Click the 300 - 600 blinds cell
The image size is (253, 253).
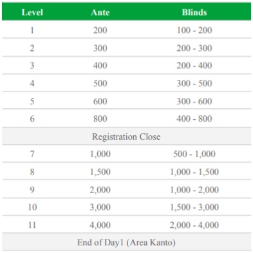[194, 101]
